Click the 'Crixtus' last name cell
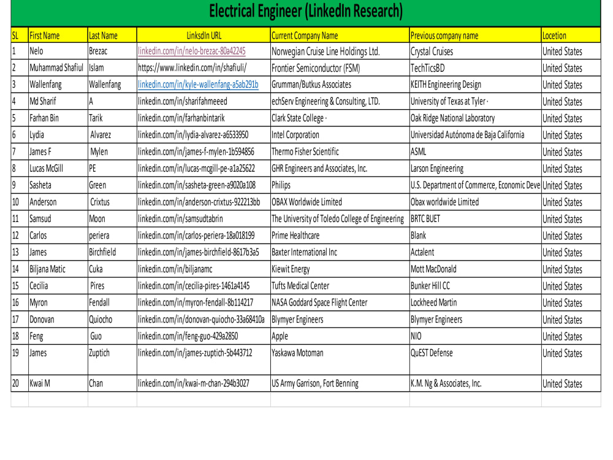The image size is (613, 460). (x=112, y=202)
